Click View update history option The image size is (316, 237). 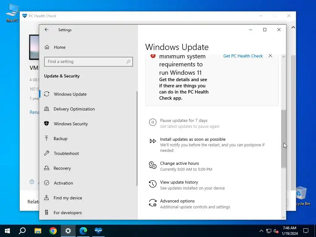click(x=179, y=182)
